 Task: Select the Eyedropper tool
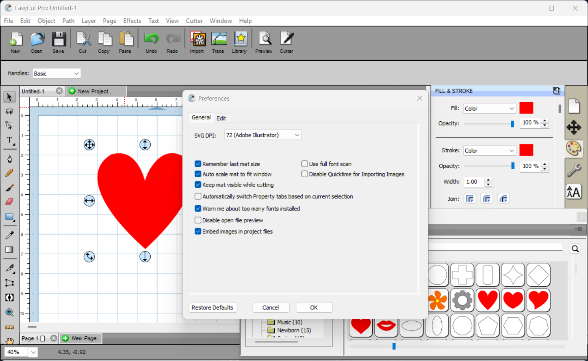coord(9,235)
